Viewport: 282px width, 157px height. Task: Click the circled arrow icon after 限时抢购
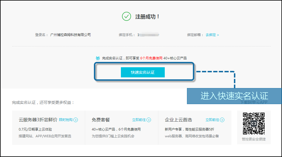pyautogui.click(x=76, y=120)
